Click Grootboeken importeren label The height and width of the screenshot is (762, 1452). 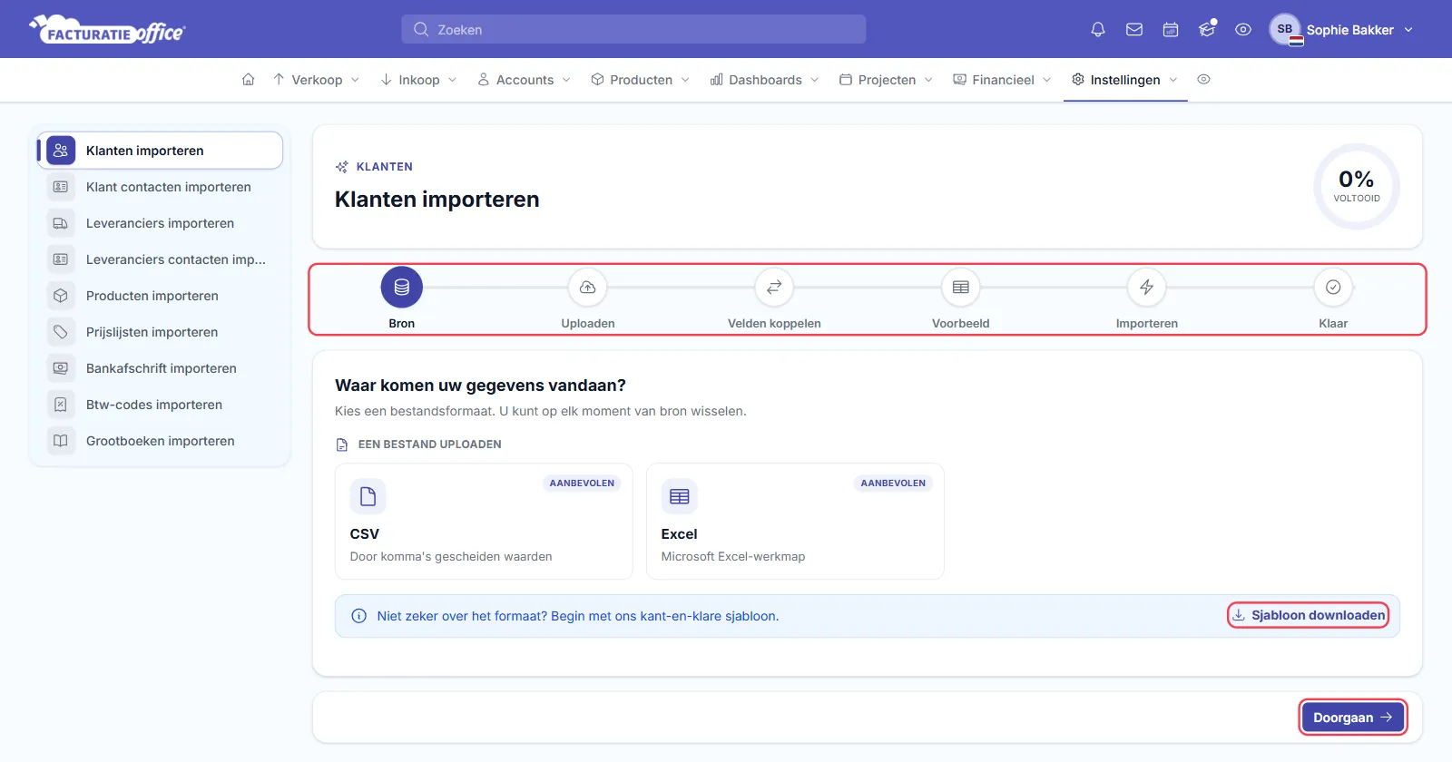(160, 441)
